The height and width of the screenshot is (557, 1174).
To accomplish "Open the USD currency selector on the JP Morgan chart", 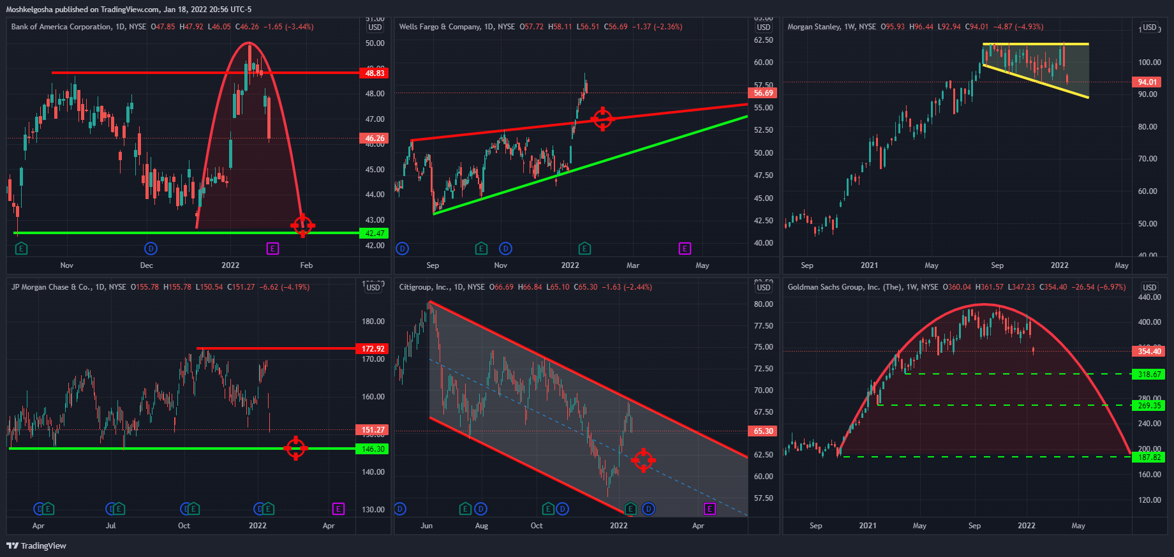I will pyautogui.click(x=373, y=288).
